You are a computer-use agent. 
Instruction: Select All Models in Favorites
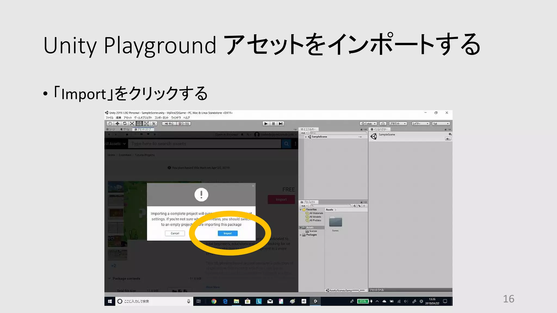pyautogui.click(x=313, y=217)
